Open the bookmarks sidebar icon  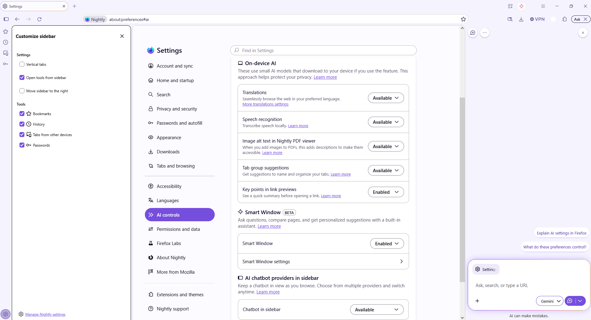(6, 31)
